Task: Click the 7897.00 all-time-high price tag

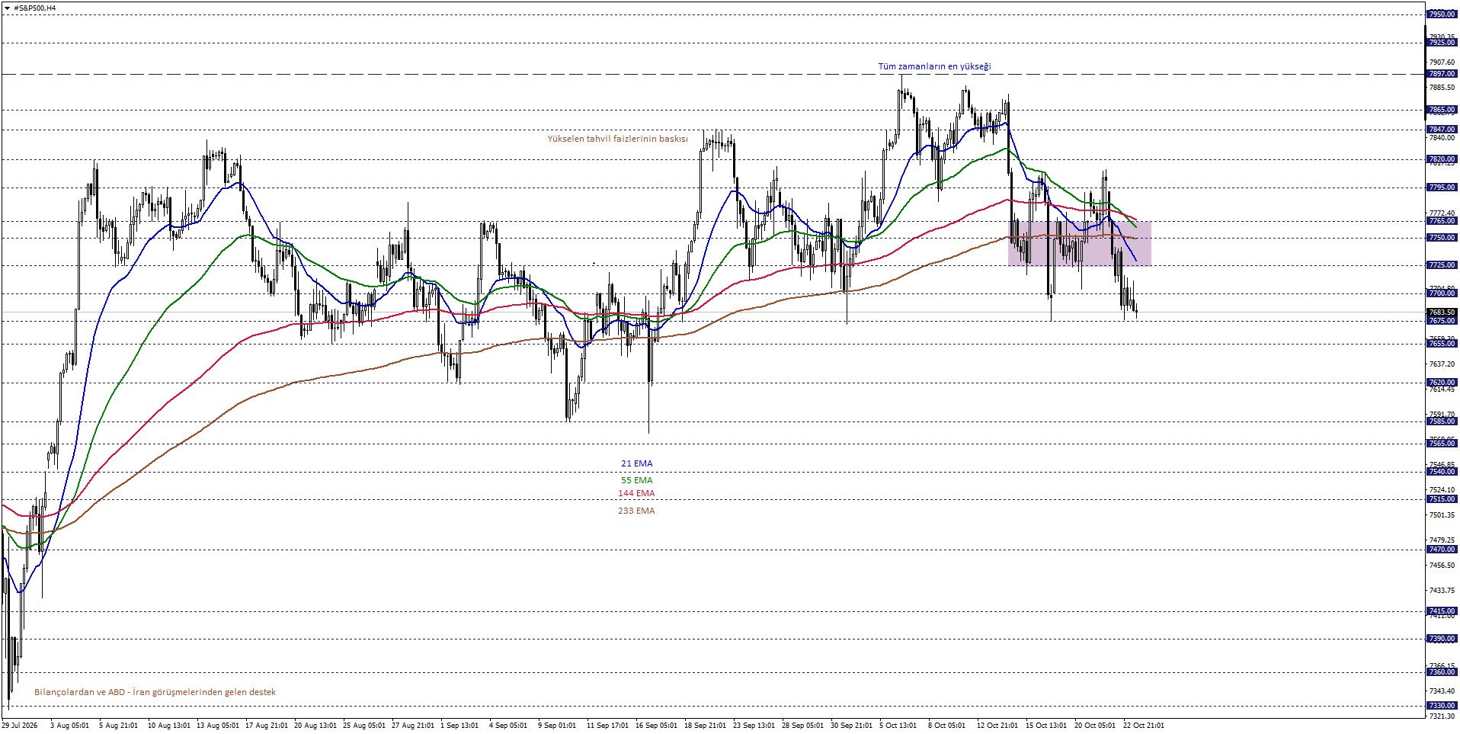Action: pos(1441,74)
